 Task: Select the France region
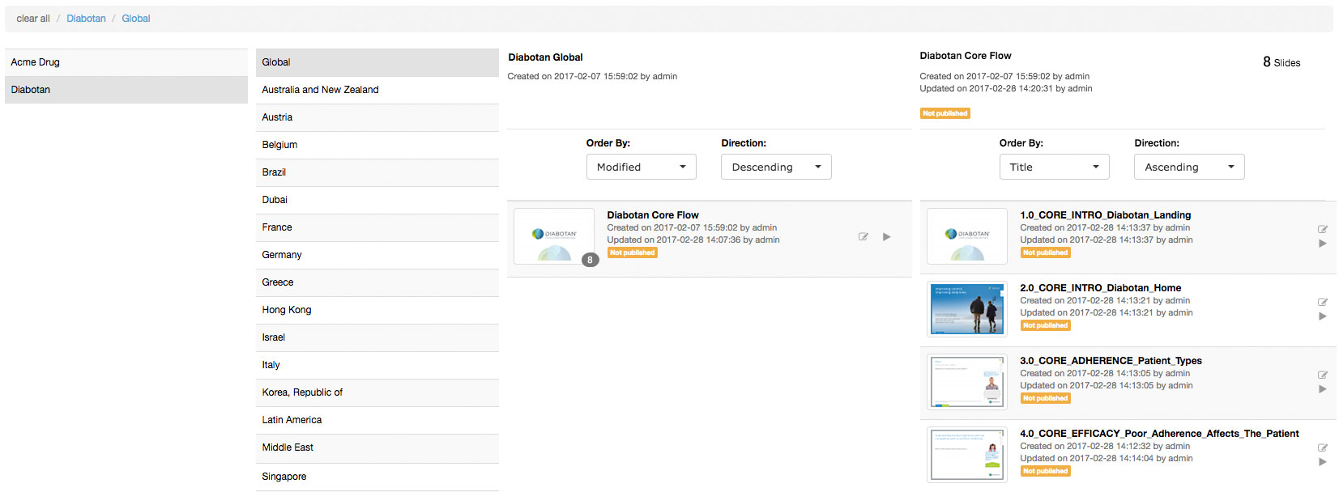[x=377, y=227]
